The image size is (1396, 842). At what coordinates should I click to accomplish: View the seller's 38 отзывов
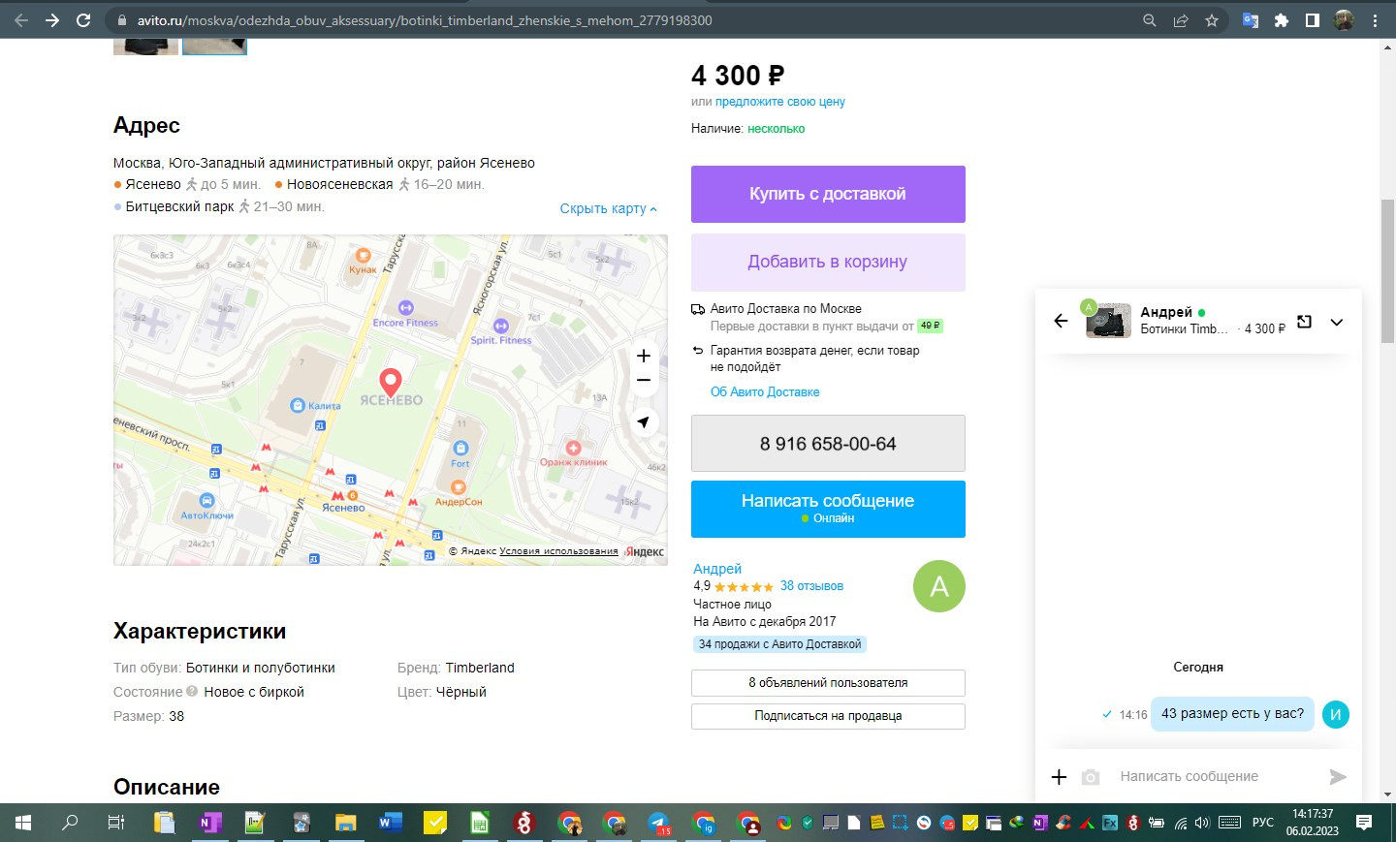811,586
